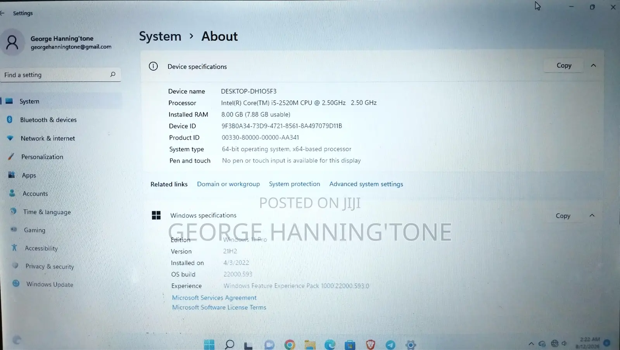Open the Chat app on the taskbar
Viewport: 620px width, 350px height.
click(x=269, y=345)
